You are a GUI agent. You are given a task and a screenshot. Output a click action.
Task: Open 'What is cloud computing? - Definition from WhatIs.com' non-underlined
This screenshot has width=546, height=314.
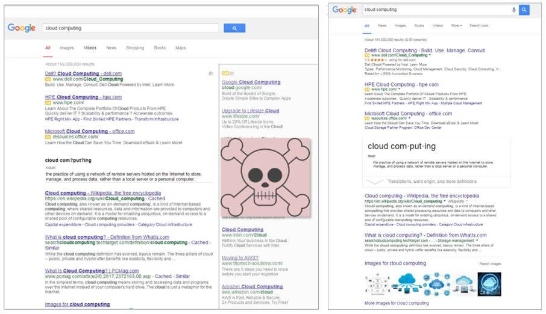tap(425, 235)
